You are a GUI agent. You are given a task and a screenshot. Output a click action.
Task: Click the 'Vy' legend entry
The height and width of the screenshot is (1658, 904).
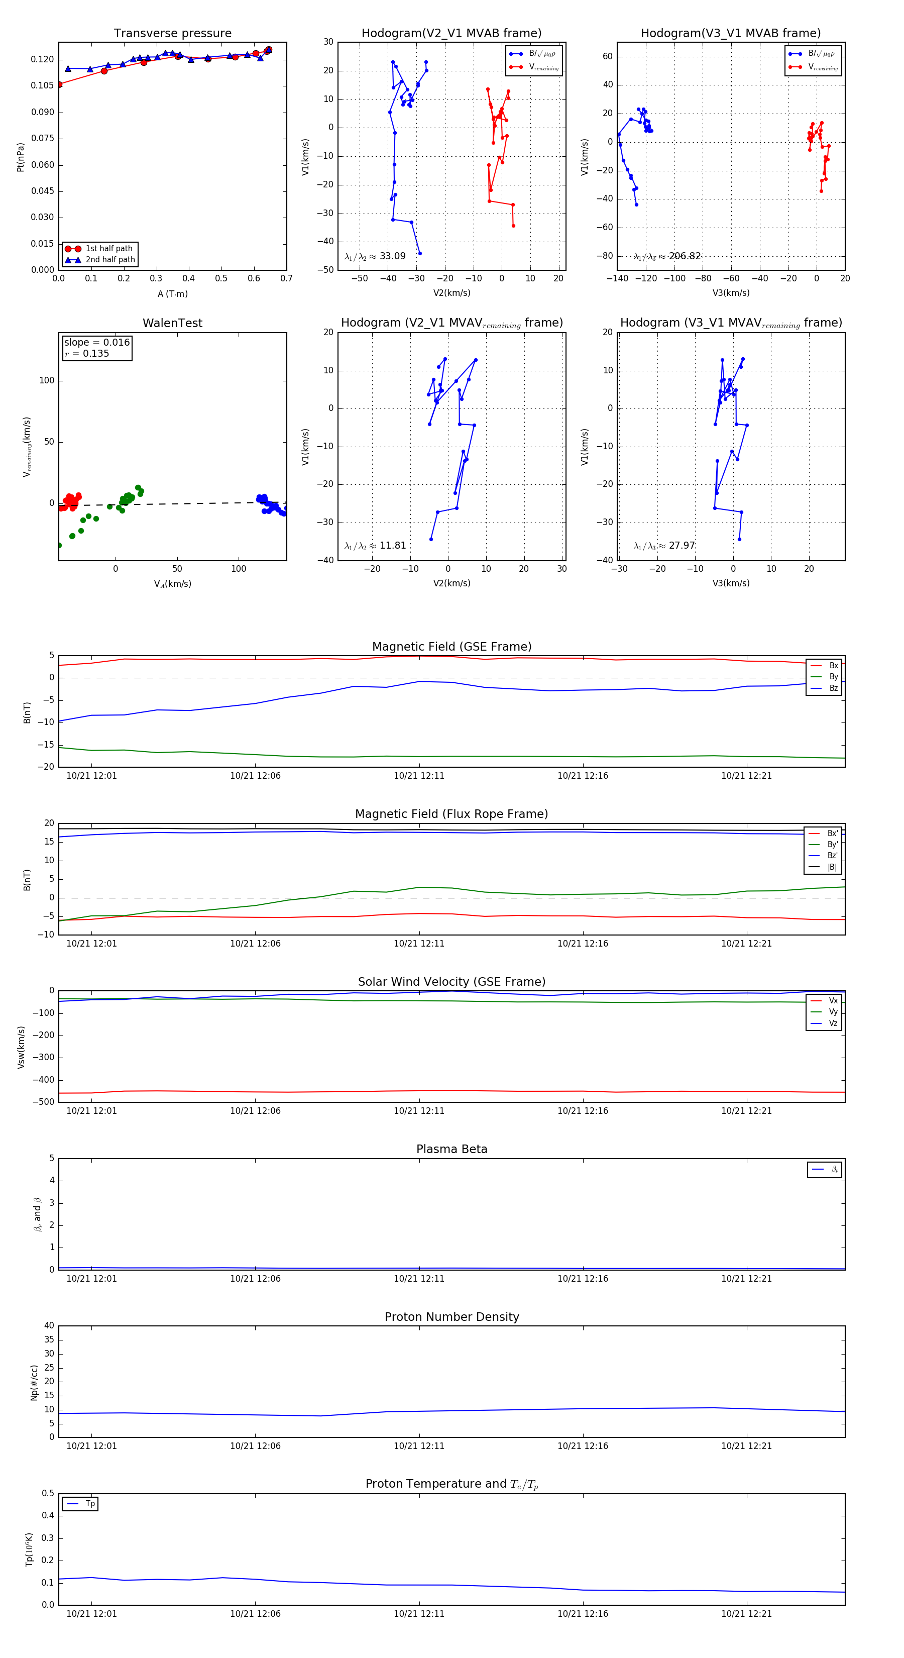(x=825, y=1012)
